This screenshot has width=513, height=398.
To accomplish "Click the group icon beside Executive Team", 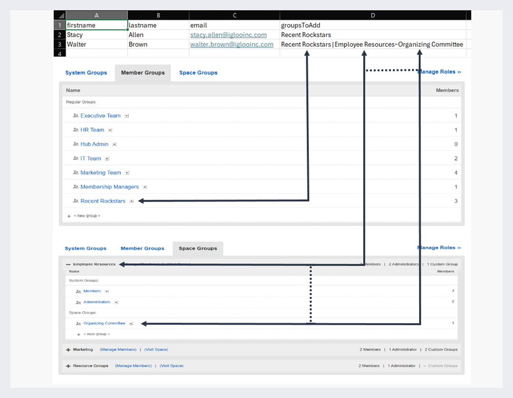I will pos(75,116).
